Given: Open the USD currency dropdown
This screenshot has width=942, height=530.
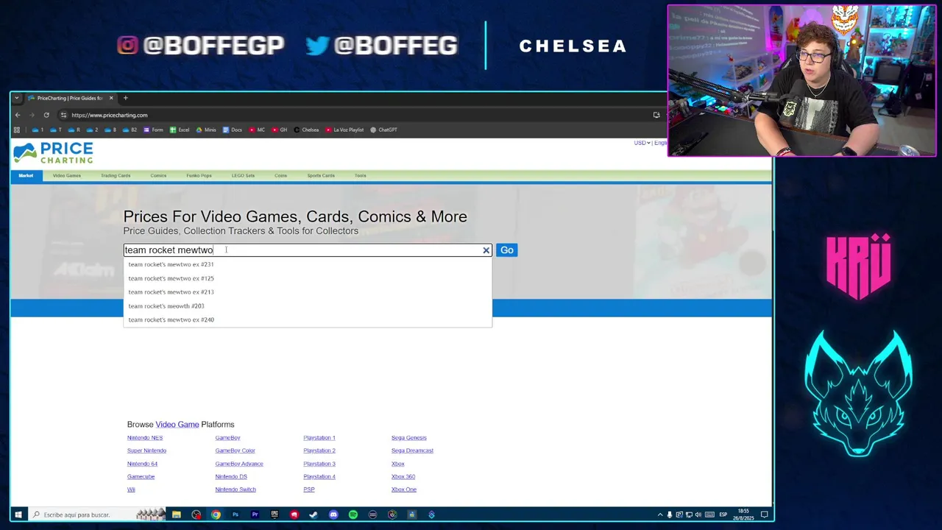Looking at the screenshot, I should pyautogui.click(x=642, y=143).
